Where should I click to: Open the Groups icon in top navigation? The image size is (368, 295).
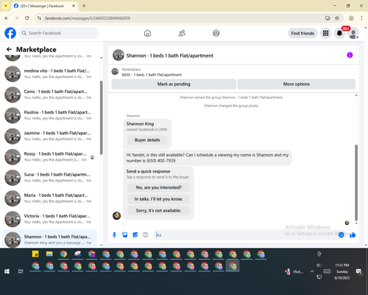(x=216, y=33)
